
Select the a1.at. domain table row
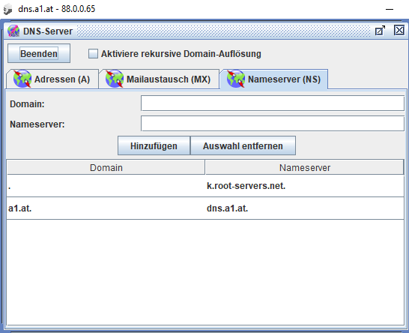tap(205, 208)
